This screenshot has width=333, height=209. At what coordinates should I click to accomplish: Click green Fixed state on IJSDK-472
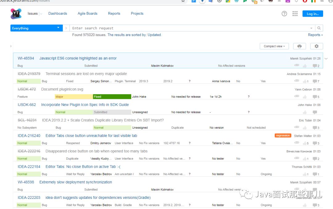pos(112,97)
